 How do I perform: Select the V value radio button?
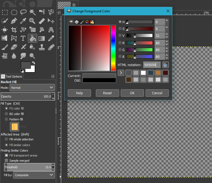coord(120,36)
